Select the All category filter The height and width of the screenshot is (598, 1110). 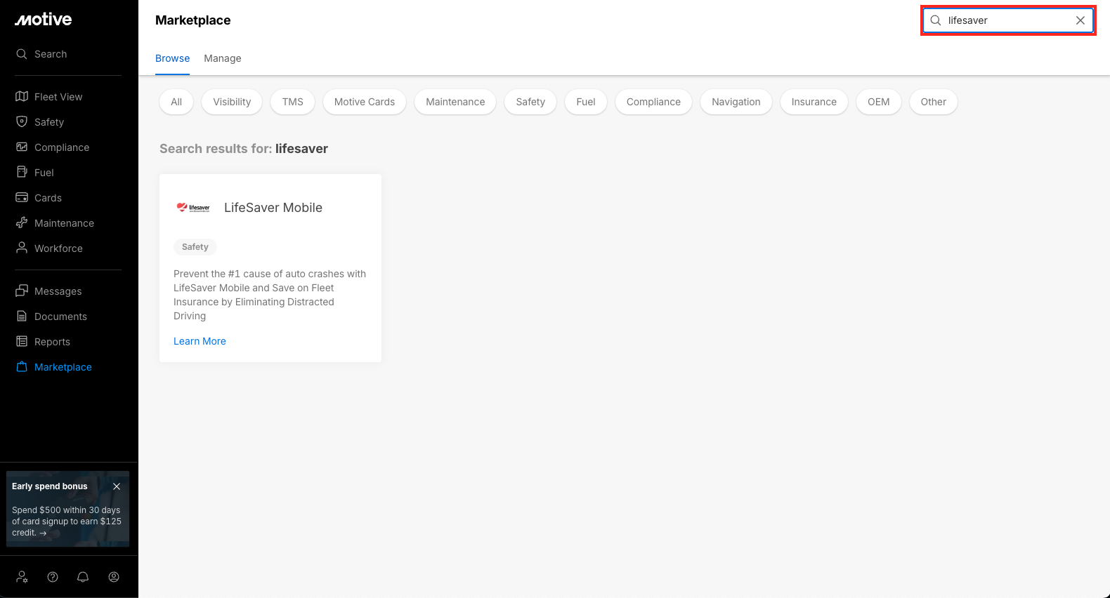176,102
